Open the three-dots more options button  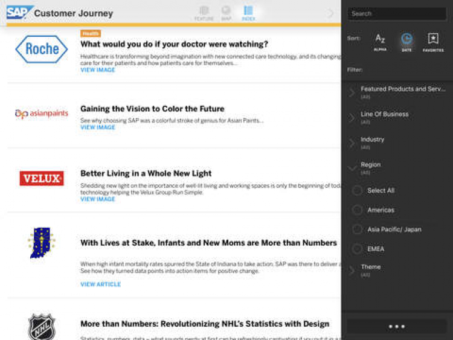point(397,327)
